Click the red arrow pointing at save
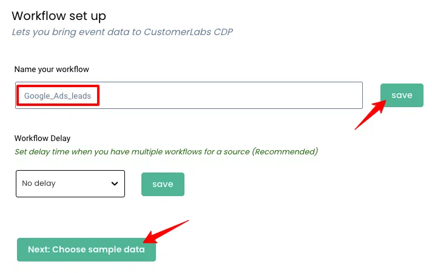 371,115
